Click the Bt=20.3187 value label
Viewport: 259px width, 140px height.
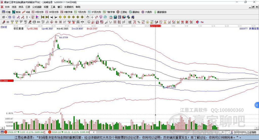[x=92, y=29]
